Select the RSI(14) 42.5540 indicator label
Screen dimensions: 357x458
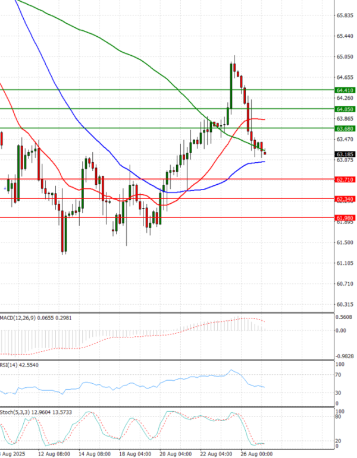19,365
